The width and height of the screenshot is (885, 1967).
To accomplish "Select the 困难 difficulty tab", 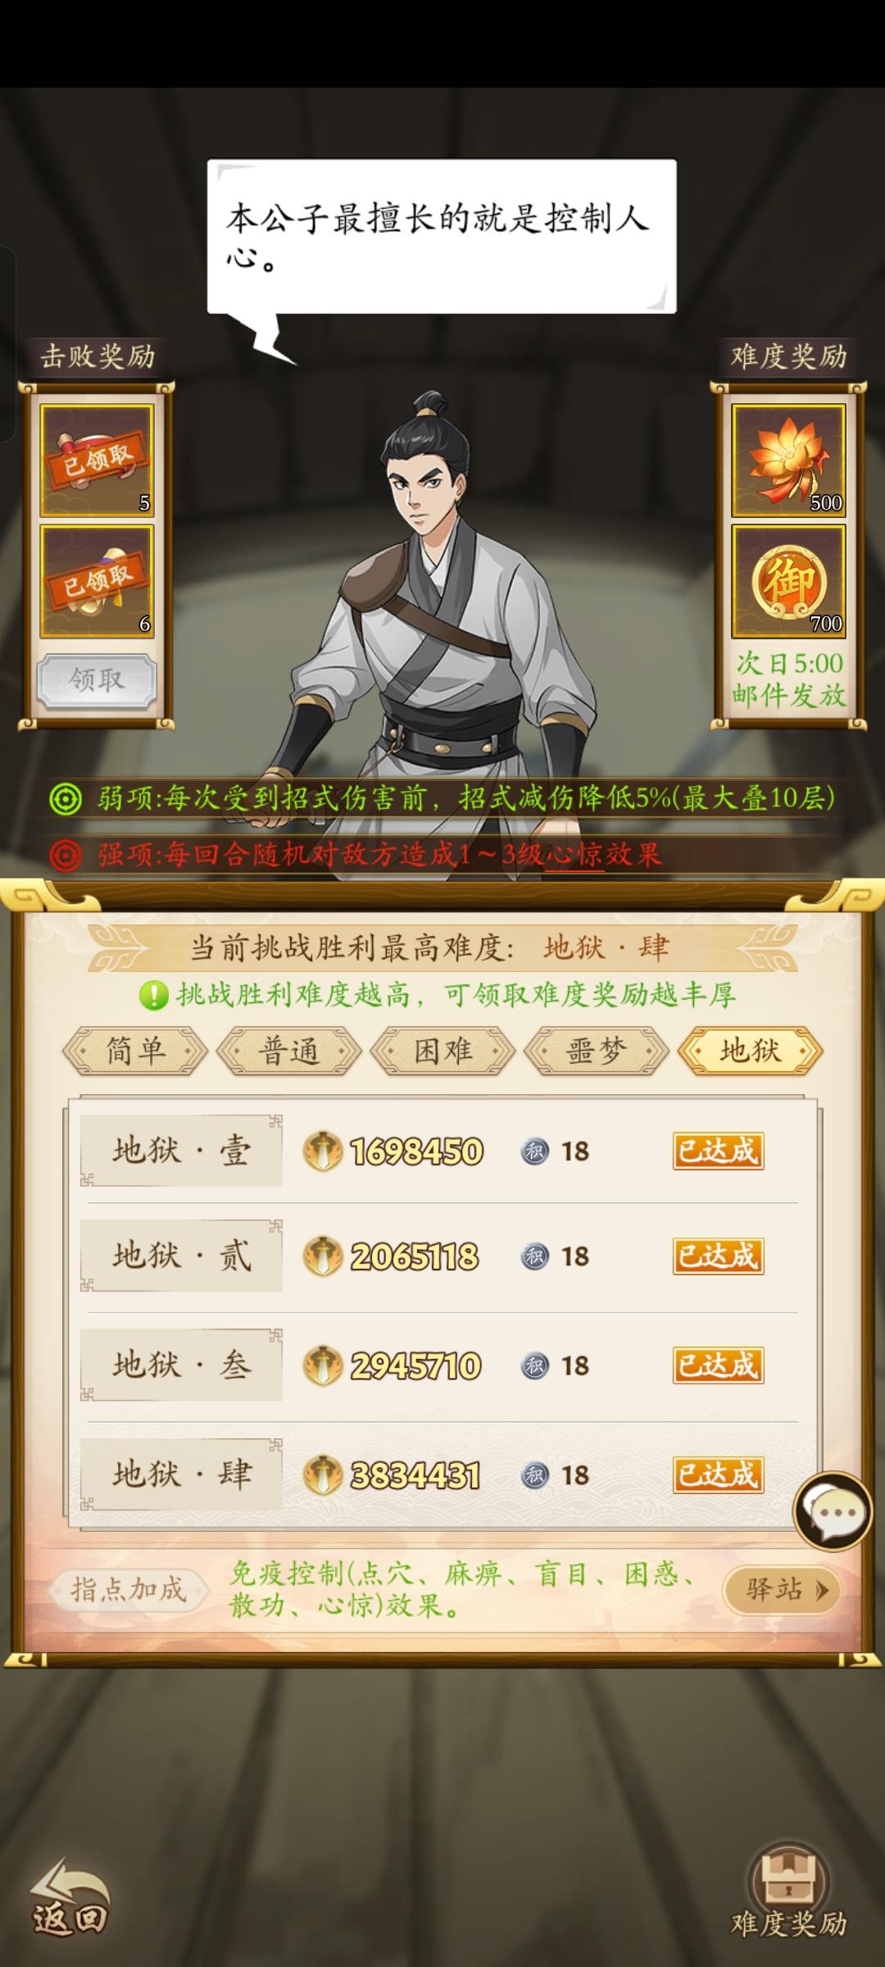I will tap(442, 1051).
